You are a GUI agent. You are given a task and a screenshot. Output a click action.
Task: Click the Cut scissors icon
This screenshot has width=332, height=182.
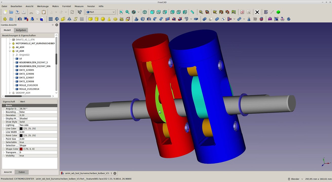[31, 12]
